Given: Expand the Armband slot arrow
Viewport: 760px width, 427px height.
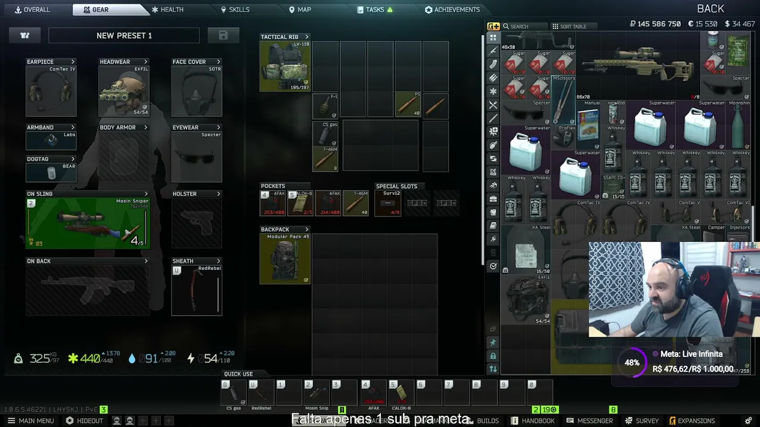Looking at the screenshot, I should coord(73,128).
